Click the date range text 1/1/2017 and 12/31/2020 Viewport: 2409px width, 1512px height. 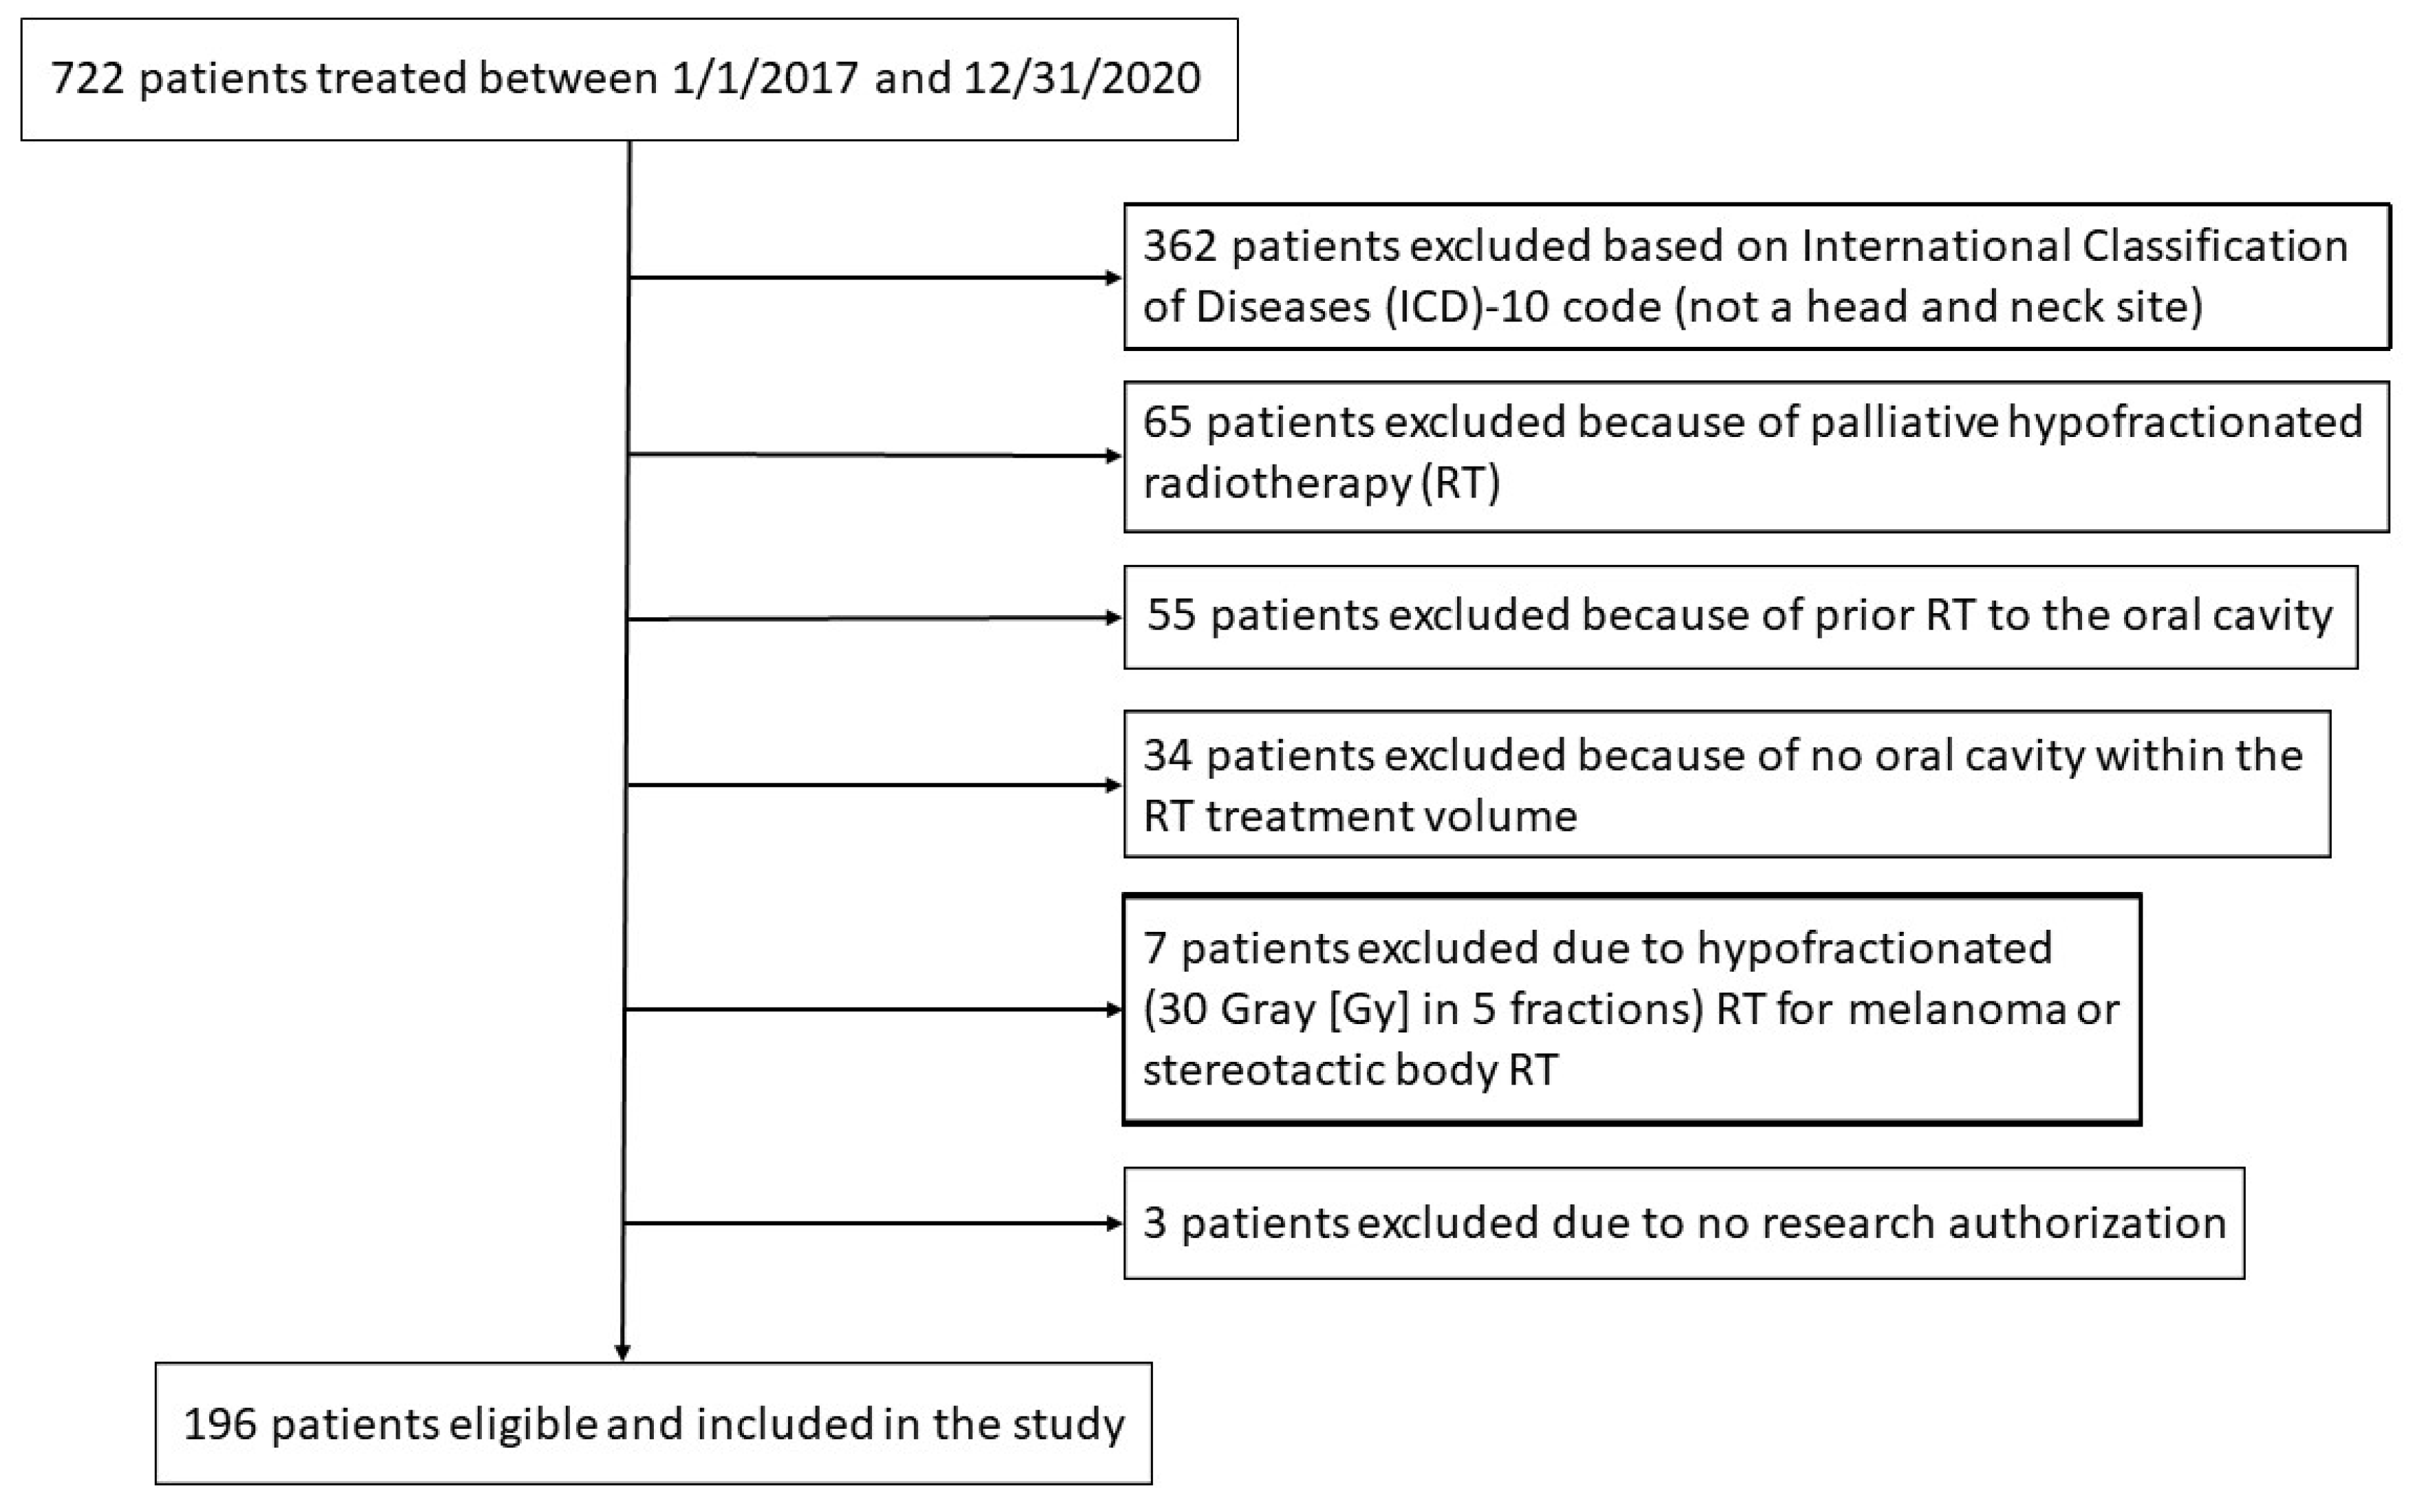[935, 79]
